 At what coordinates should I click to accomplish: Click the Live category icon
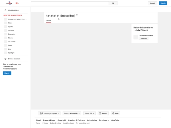coord(5,49)
